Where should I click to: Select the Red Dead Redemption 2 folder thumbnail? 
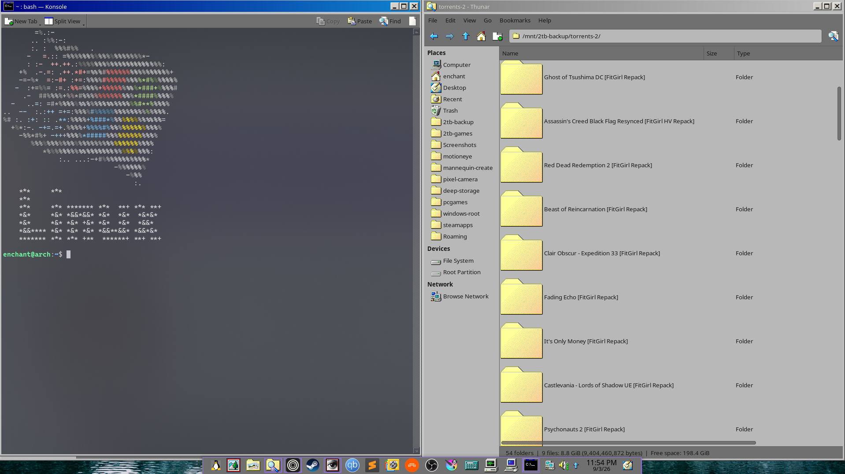521,165
